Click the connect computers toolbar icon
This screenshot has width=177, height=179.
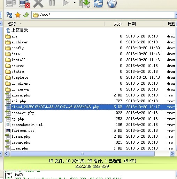11,3
